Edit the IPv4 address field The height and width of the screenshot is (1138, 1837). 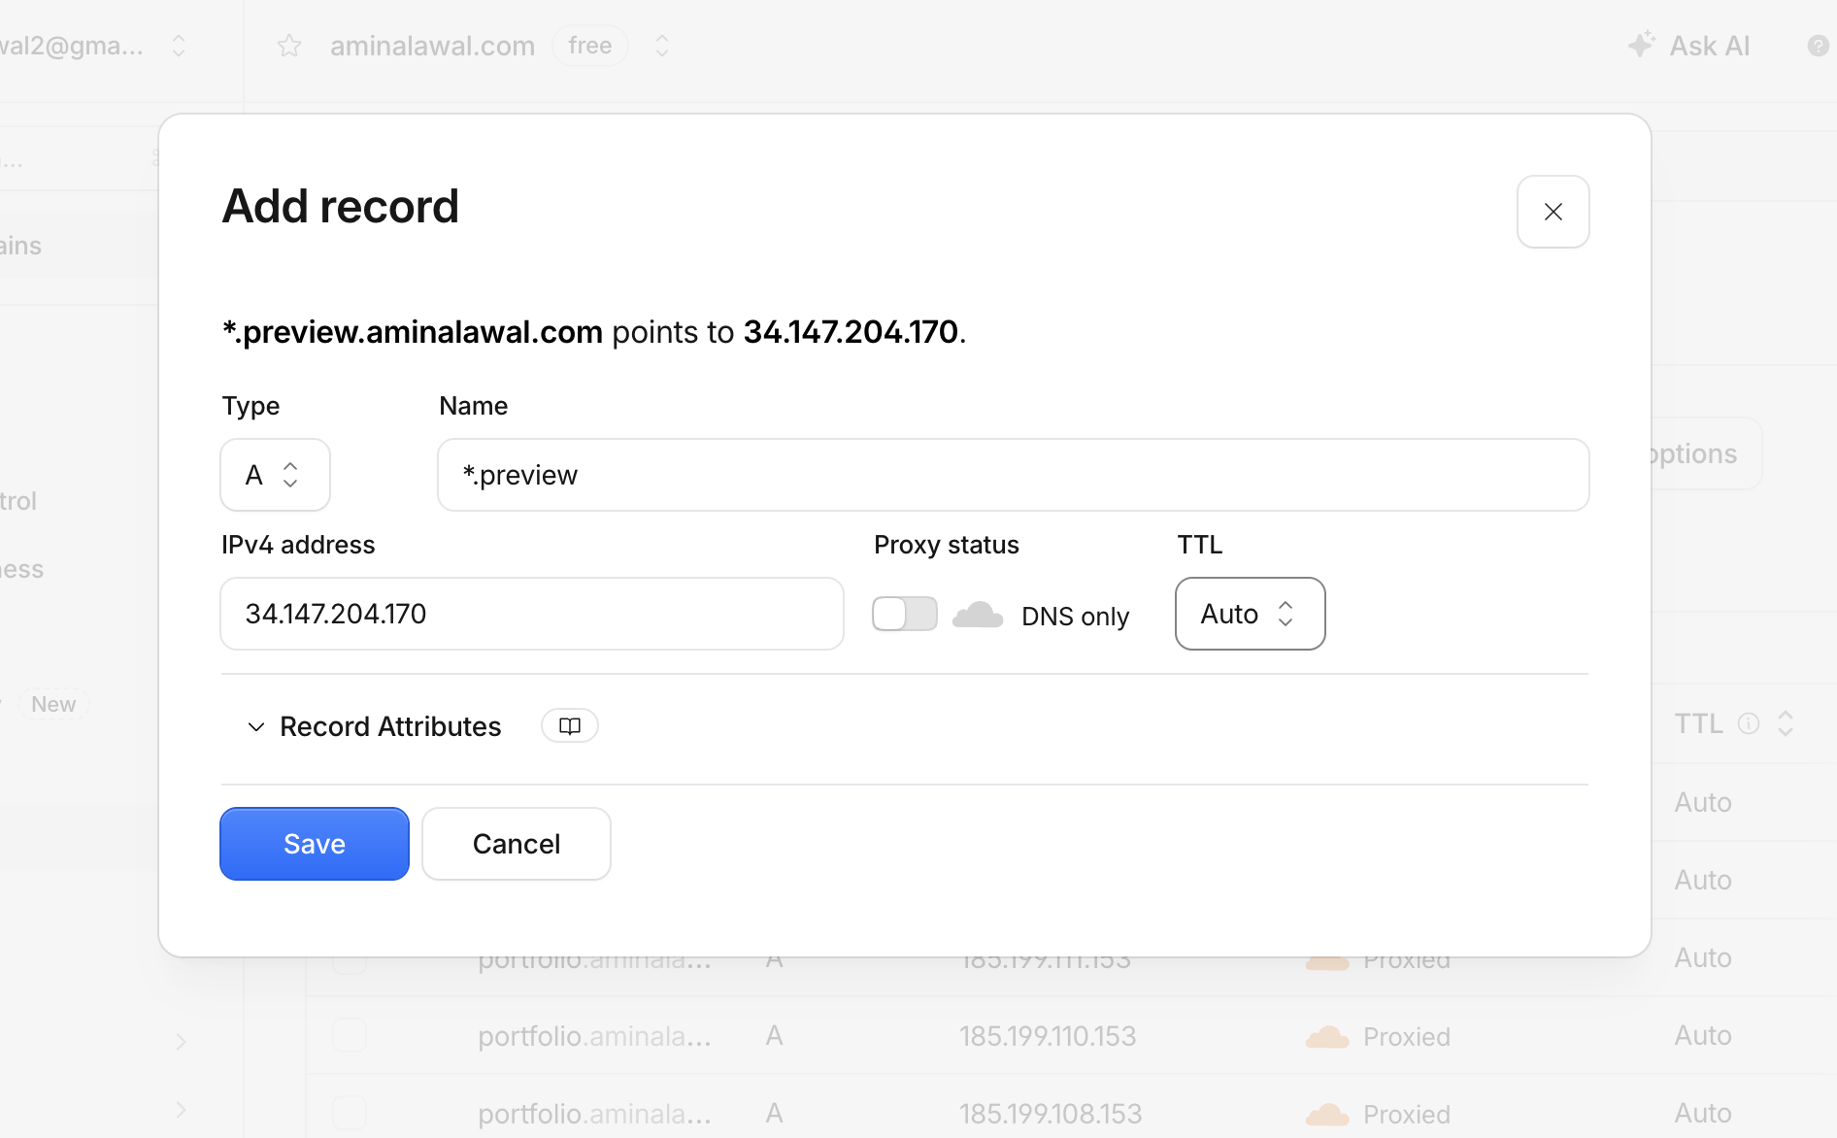[531, 614]
